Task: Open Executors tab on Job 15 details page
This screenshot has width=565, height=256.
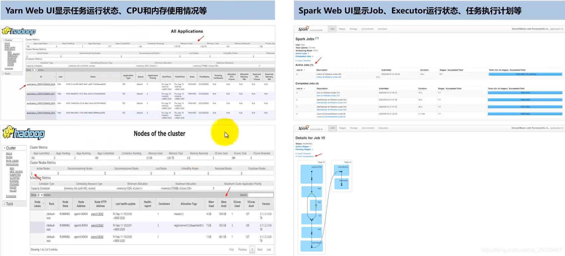Action: coord(383,128)
